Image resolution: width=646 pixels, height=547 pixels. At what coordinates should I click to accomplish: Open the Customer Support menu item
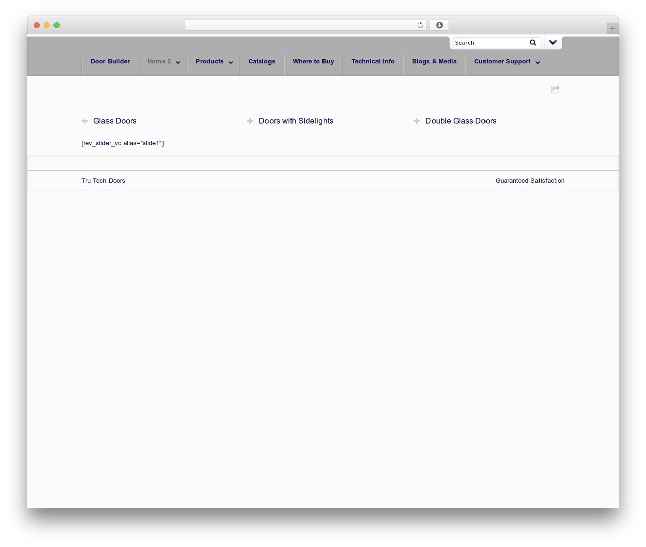tap(502, 61)
